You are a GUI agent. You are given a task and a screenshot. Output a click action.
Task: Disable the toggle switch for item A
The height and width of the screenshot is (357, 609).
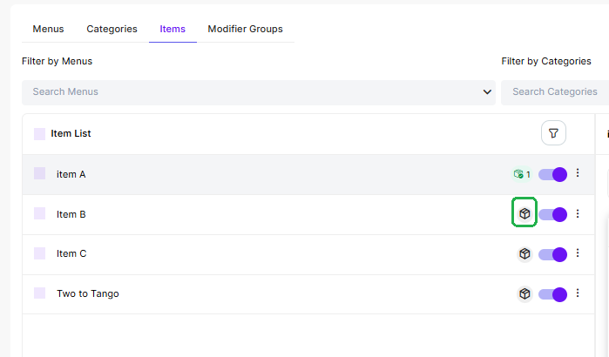(x=552, y=174)
